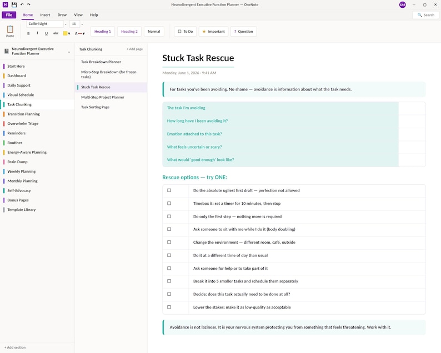This screenshot has width=441, height=353.
Task: Open the Micro-Step Breakdown page
Action: [x=111, y=74]
